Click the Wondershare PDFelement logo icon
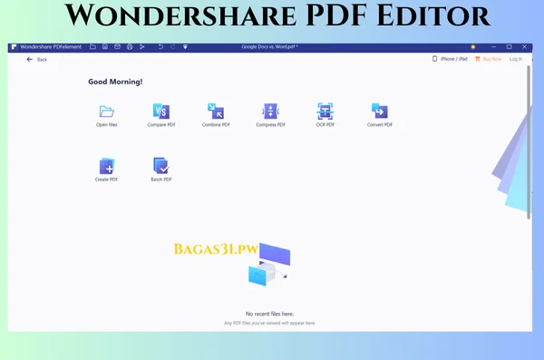Screen dimensions: 544x360 14,47
